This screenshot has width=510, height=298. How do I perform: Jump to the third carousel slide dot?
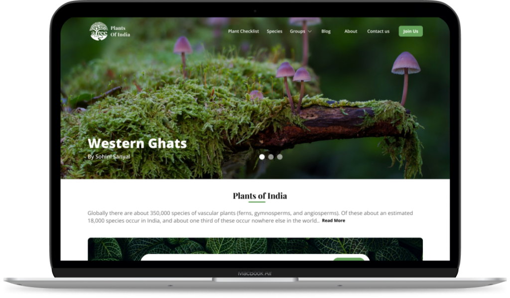pos(280,157)
